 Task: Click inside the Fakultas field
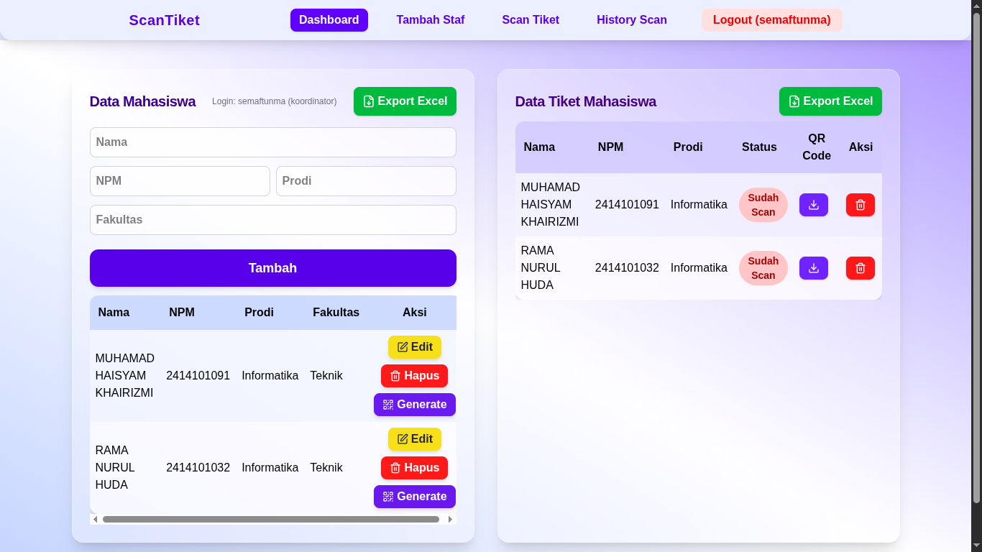click(272, 219)
